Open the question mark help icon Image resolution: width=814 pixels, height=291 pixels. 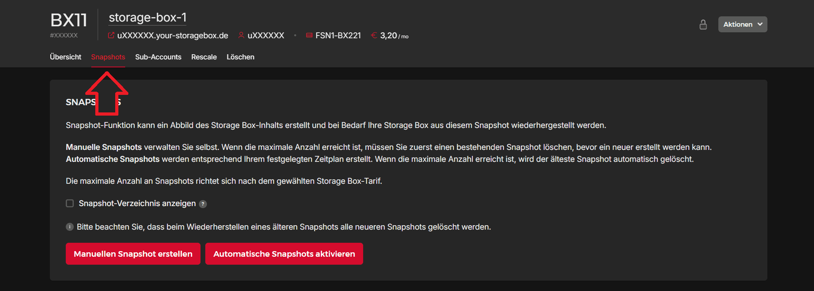pyautogui.click(x=203, y=204)
